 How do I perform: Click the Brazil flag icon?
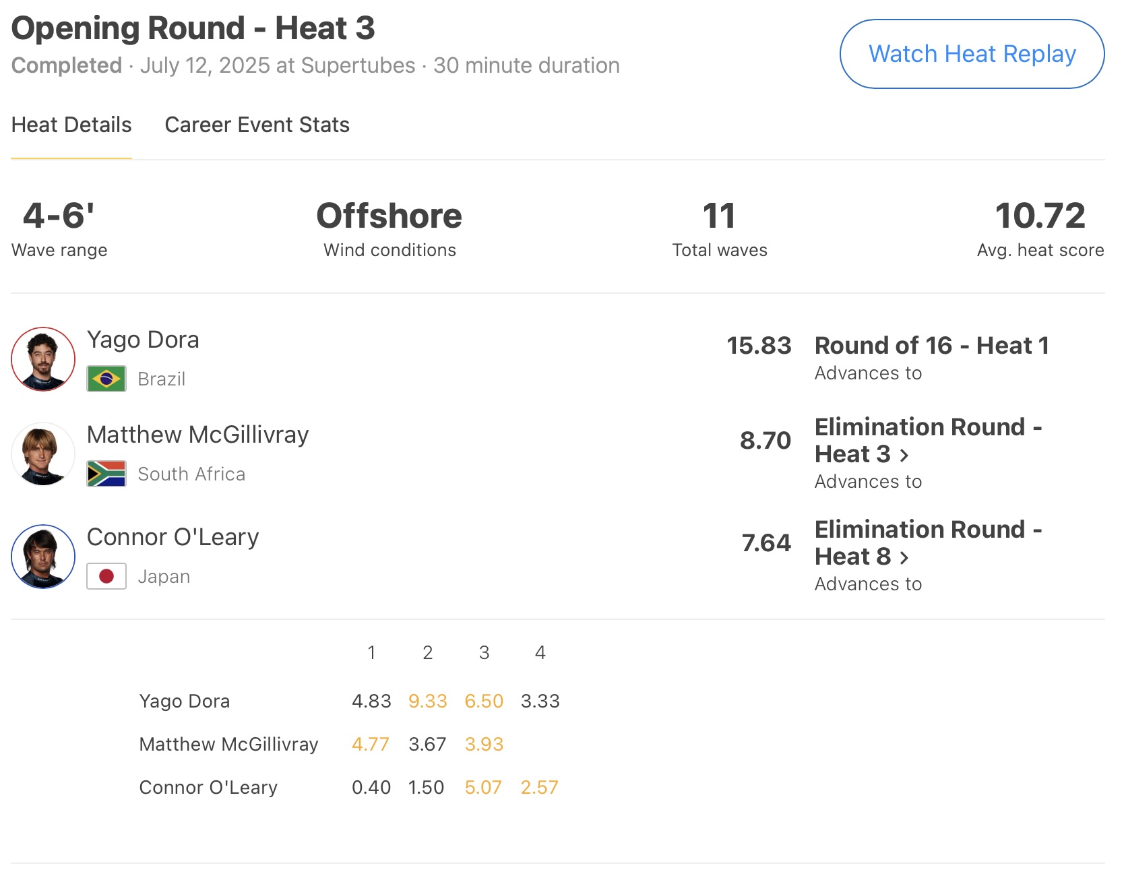(x=106, y=379)
